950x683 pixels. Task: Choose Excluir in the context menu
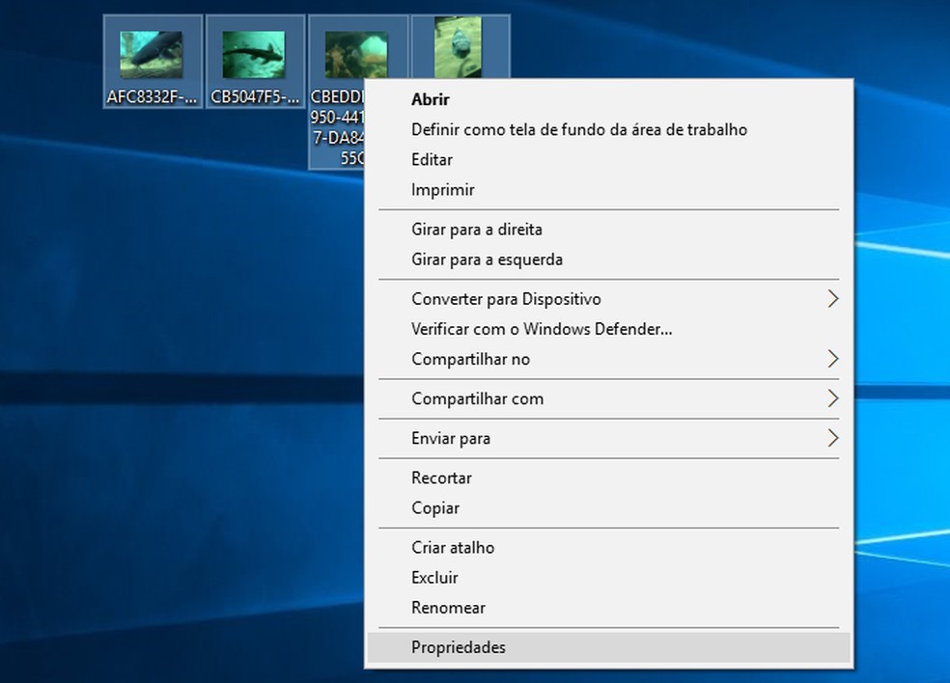coord(608,578)
